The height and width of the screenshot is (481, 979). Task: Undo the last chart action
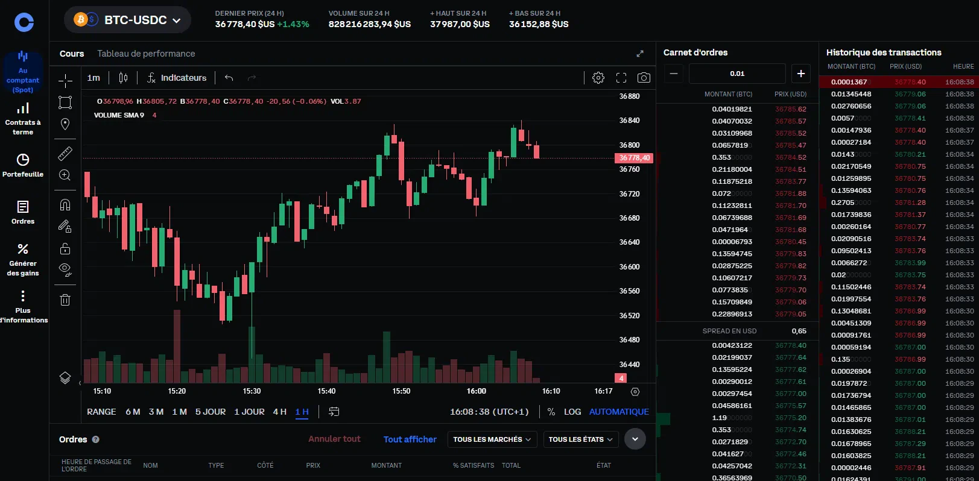tap(229, 78)
